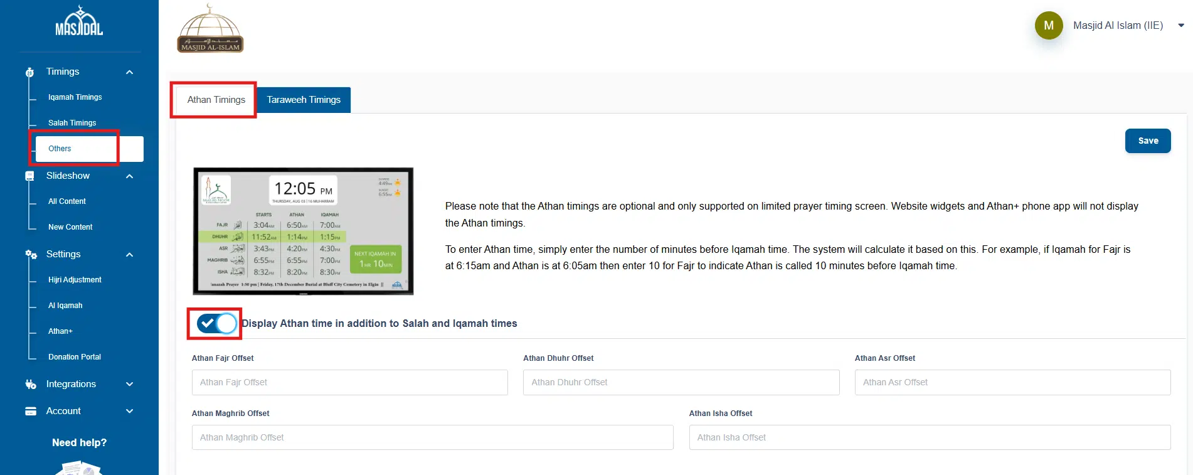Click the Timings clock icon

tap(29, 72)
